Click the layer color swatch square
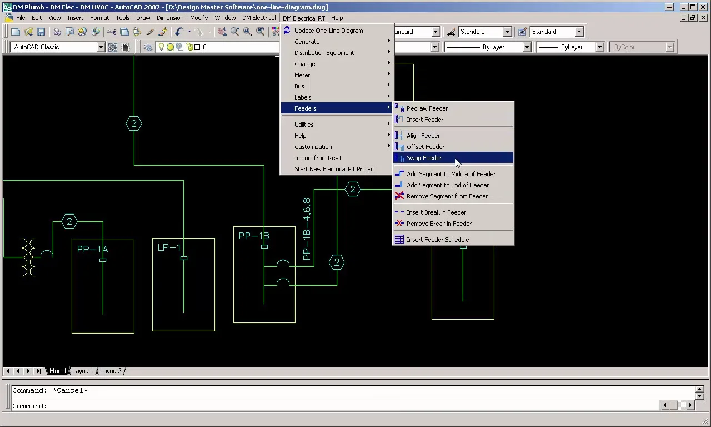The image size is (711, 427). coord(197,47)
